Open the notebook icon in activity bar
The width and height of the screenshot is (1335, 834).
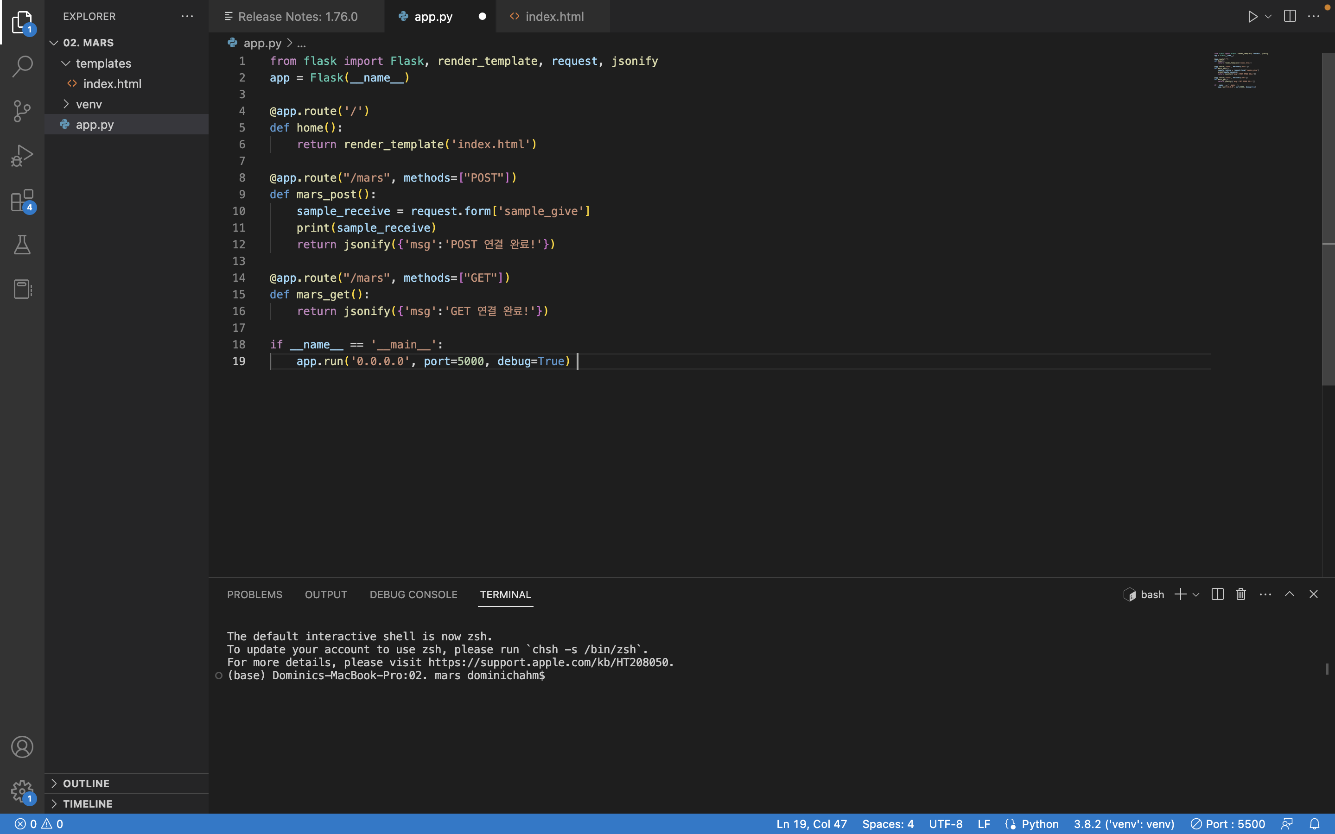tap(22, 289)
